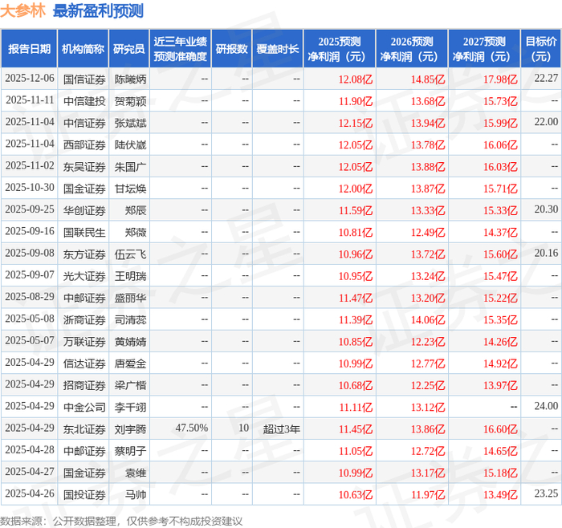The height and width of the screenshot is (528, 562).
Task: Click institution 西部证券
Action: [84, 144]
